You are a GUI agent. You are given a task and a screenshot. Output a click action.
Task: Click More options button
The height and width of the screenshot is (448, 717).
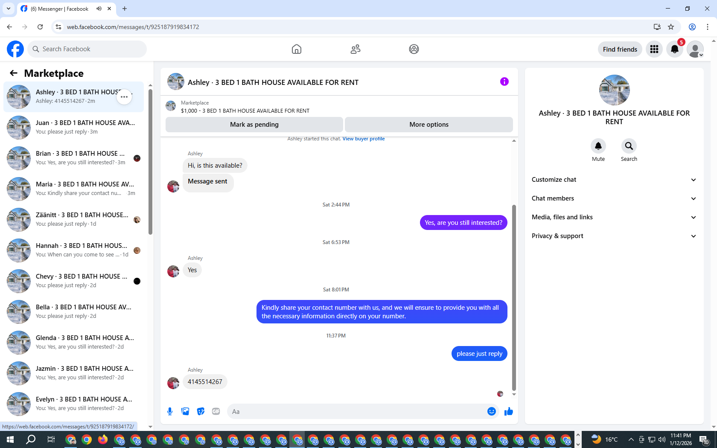click(x=429, y=125)
